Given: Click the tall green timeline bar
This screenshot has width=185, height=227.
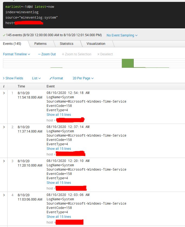Looking at the screenshot, I should click(127, 63).
